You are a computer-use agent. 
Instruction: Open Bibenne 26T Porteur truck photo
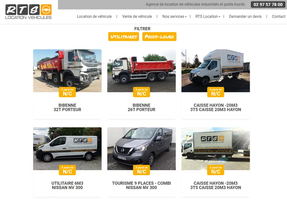tap(142, 71)
